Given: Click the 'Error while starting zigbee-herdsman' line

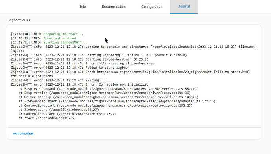Looking at the screenshot, I should [82, 63].
